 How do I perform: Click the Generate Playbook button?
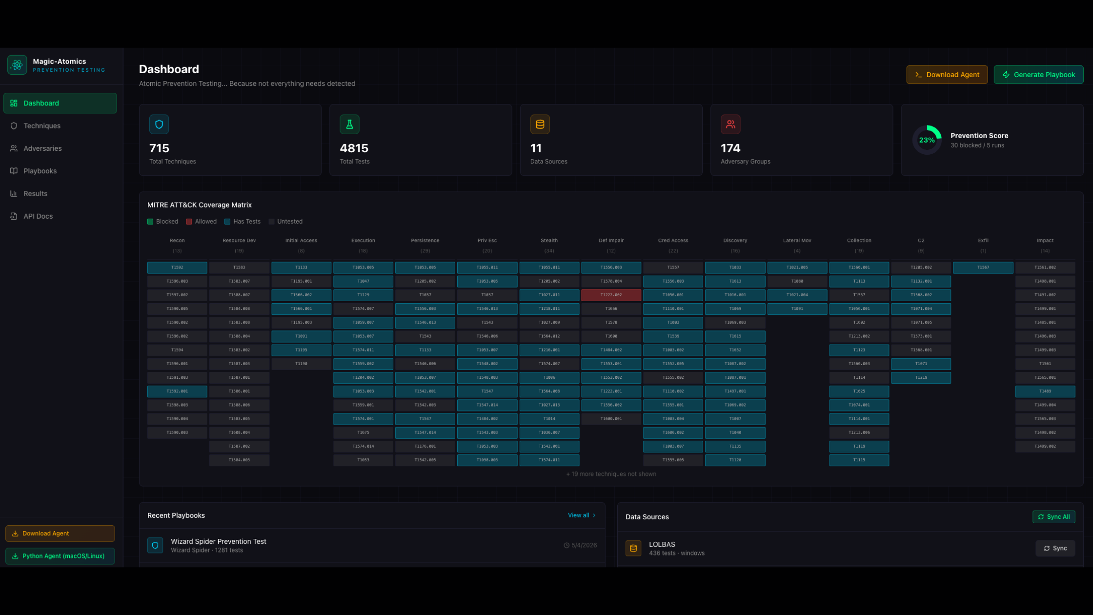pos(1039,75)
